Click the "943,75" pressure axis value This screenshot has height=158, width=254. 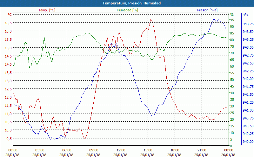248,24
